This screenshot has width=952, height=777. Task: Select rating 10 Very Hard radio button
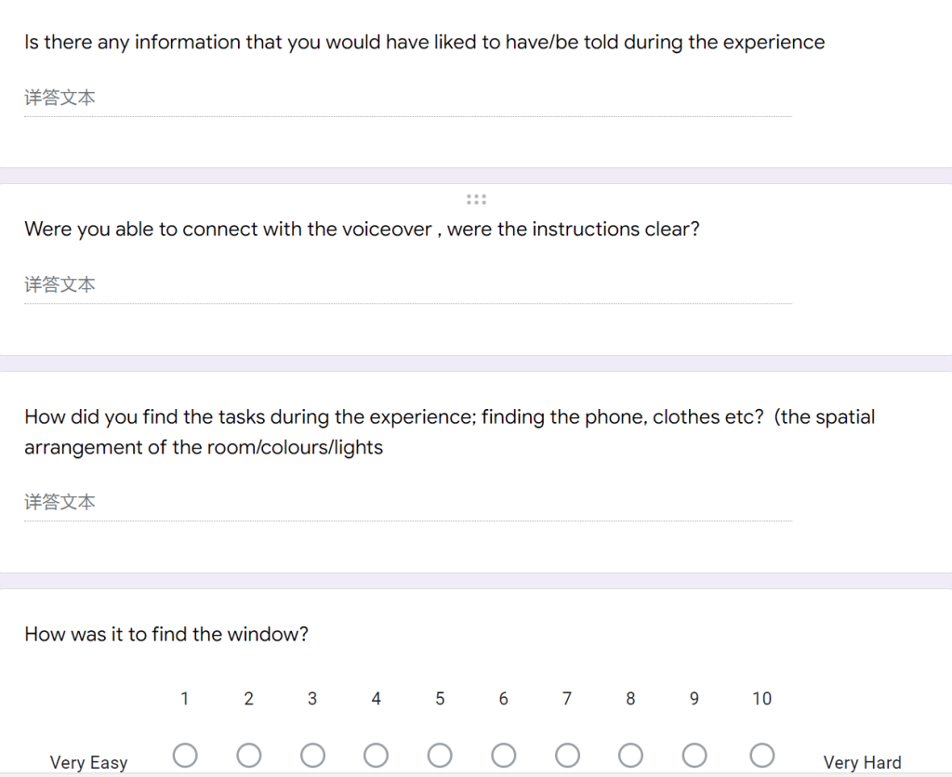click(762, 756)
